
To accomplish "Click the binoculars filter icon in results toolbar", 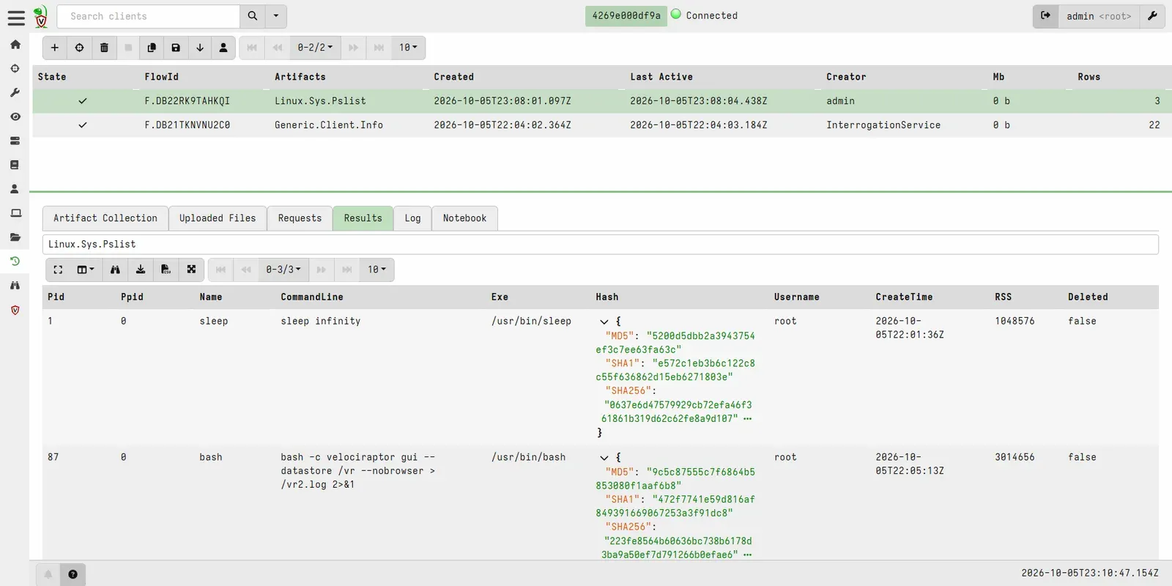I will [115, 270].
